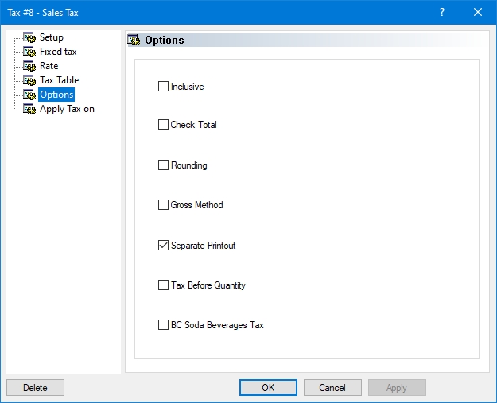The height and width of the screenshot is (403, 497).
Task: Click the Fixed tax tree icon
Action: pyautogui.click(x=30, y=52)
